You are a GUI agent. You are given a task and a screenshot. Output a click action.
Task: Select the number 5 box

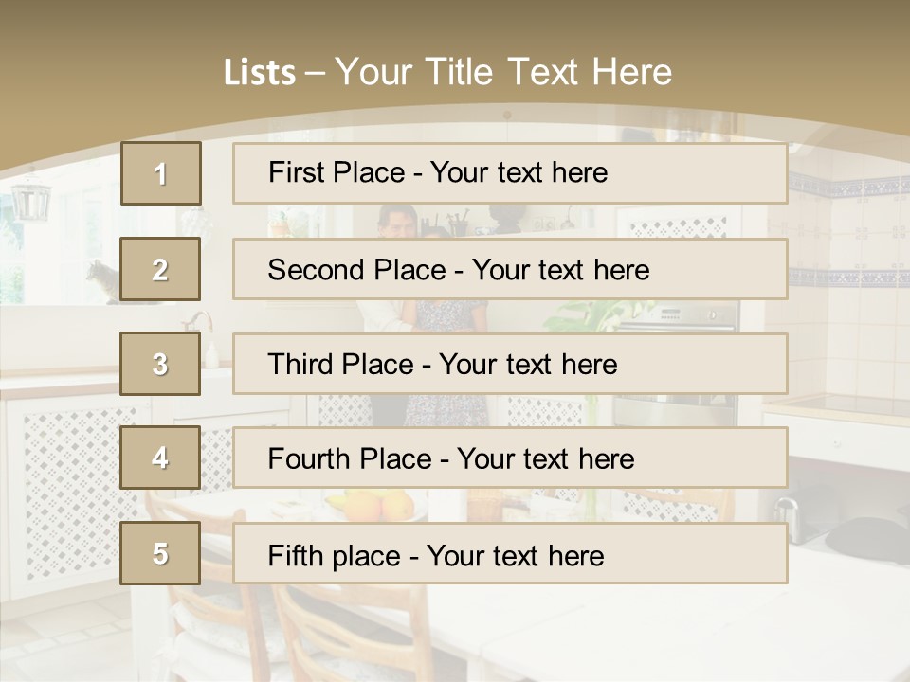tap(160, 552)
